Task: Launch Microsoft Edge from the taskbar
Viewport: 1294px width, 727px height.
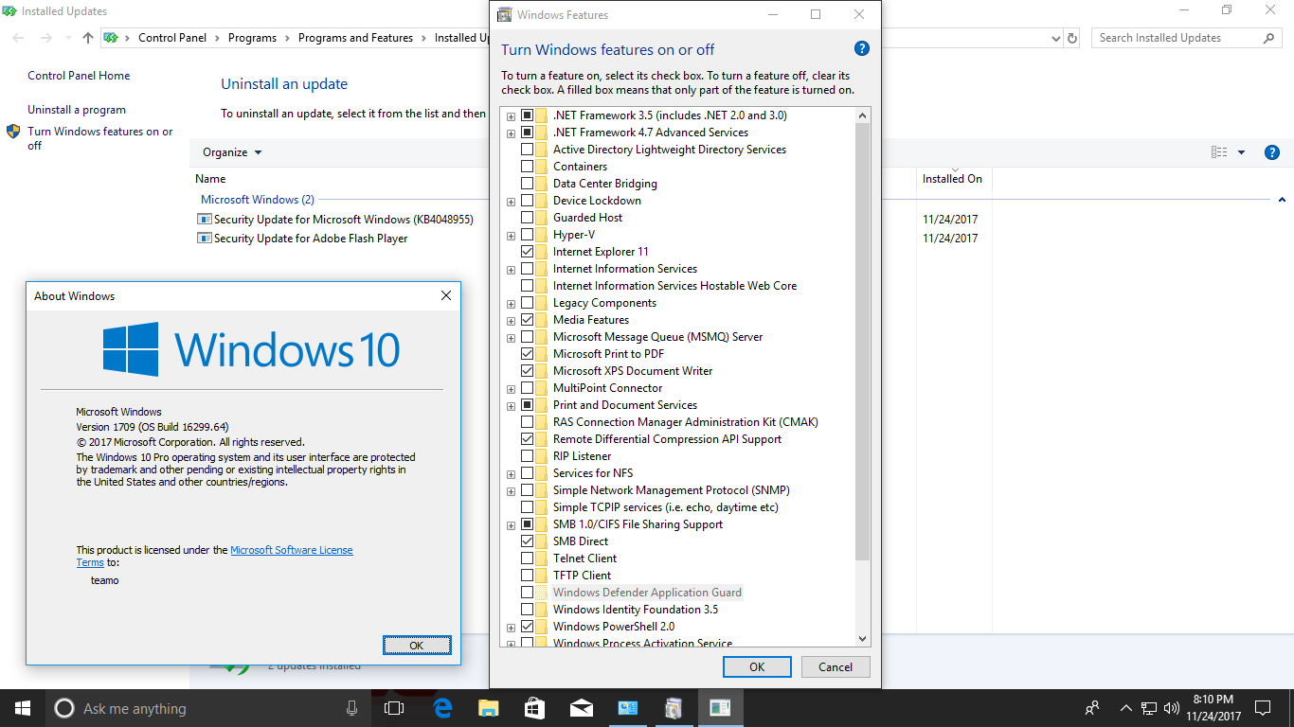Action: (x=442, y=708)
